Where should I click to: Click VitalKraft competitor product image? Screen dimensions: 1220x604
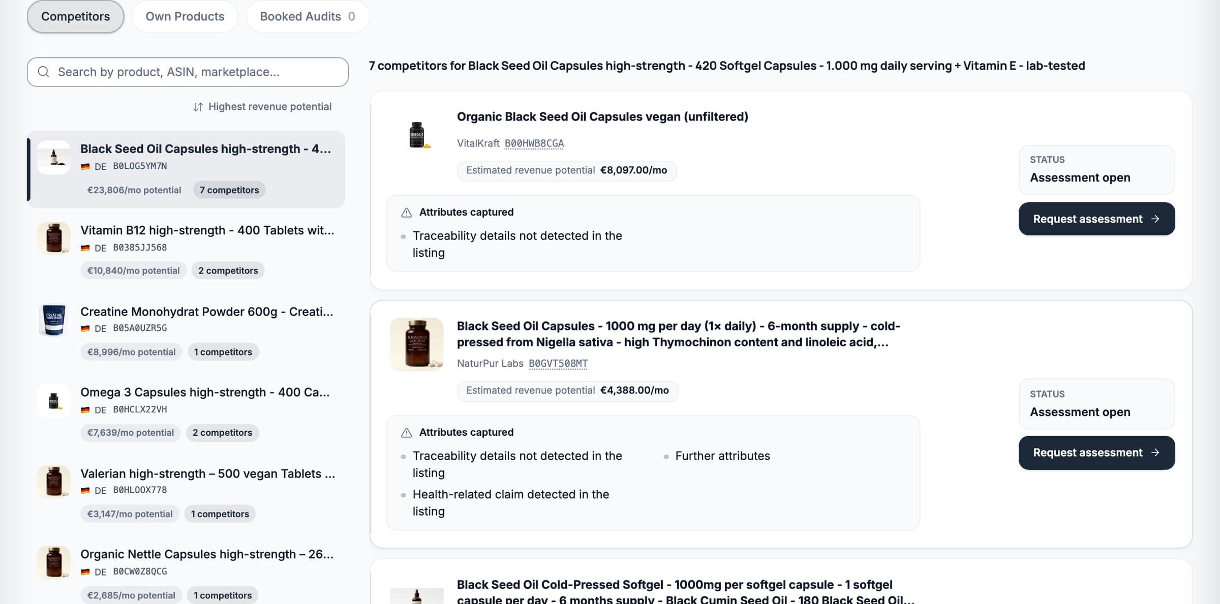tap(417, 135)
